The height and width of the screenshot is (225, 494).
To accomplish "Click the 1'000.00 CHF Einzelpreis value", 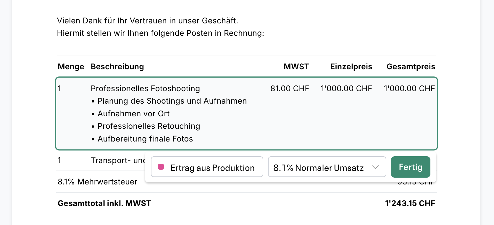I will click(346, 88).
